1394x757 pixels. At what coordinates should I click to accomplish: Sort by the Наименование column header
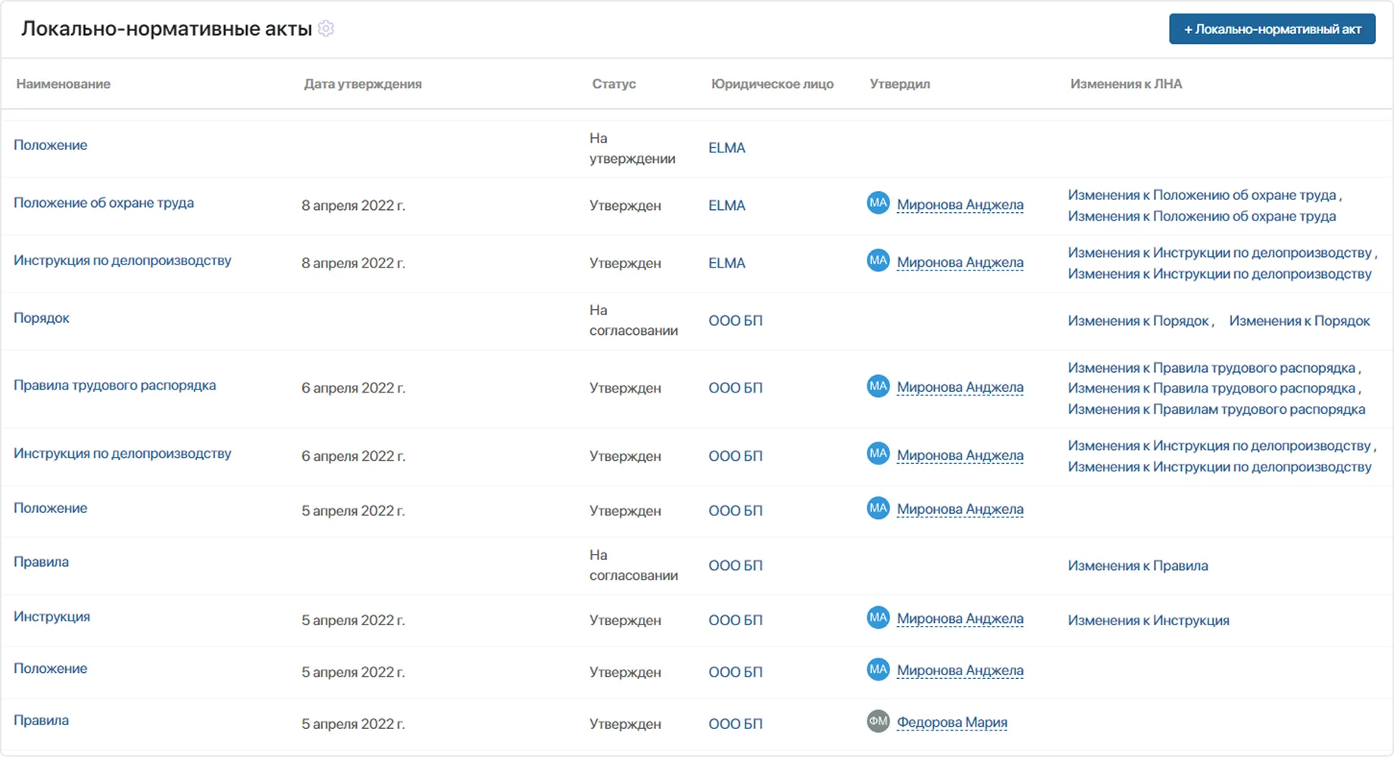click(64, 84)
